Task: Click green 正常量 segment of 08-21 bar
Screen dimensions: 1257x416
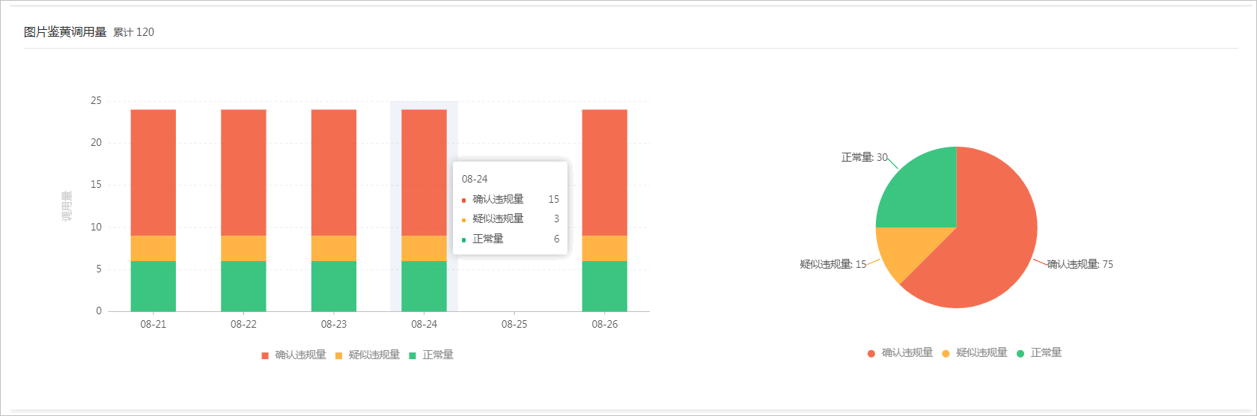Action: coord(153,286)
